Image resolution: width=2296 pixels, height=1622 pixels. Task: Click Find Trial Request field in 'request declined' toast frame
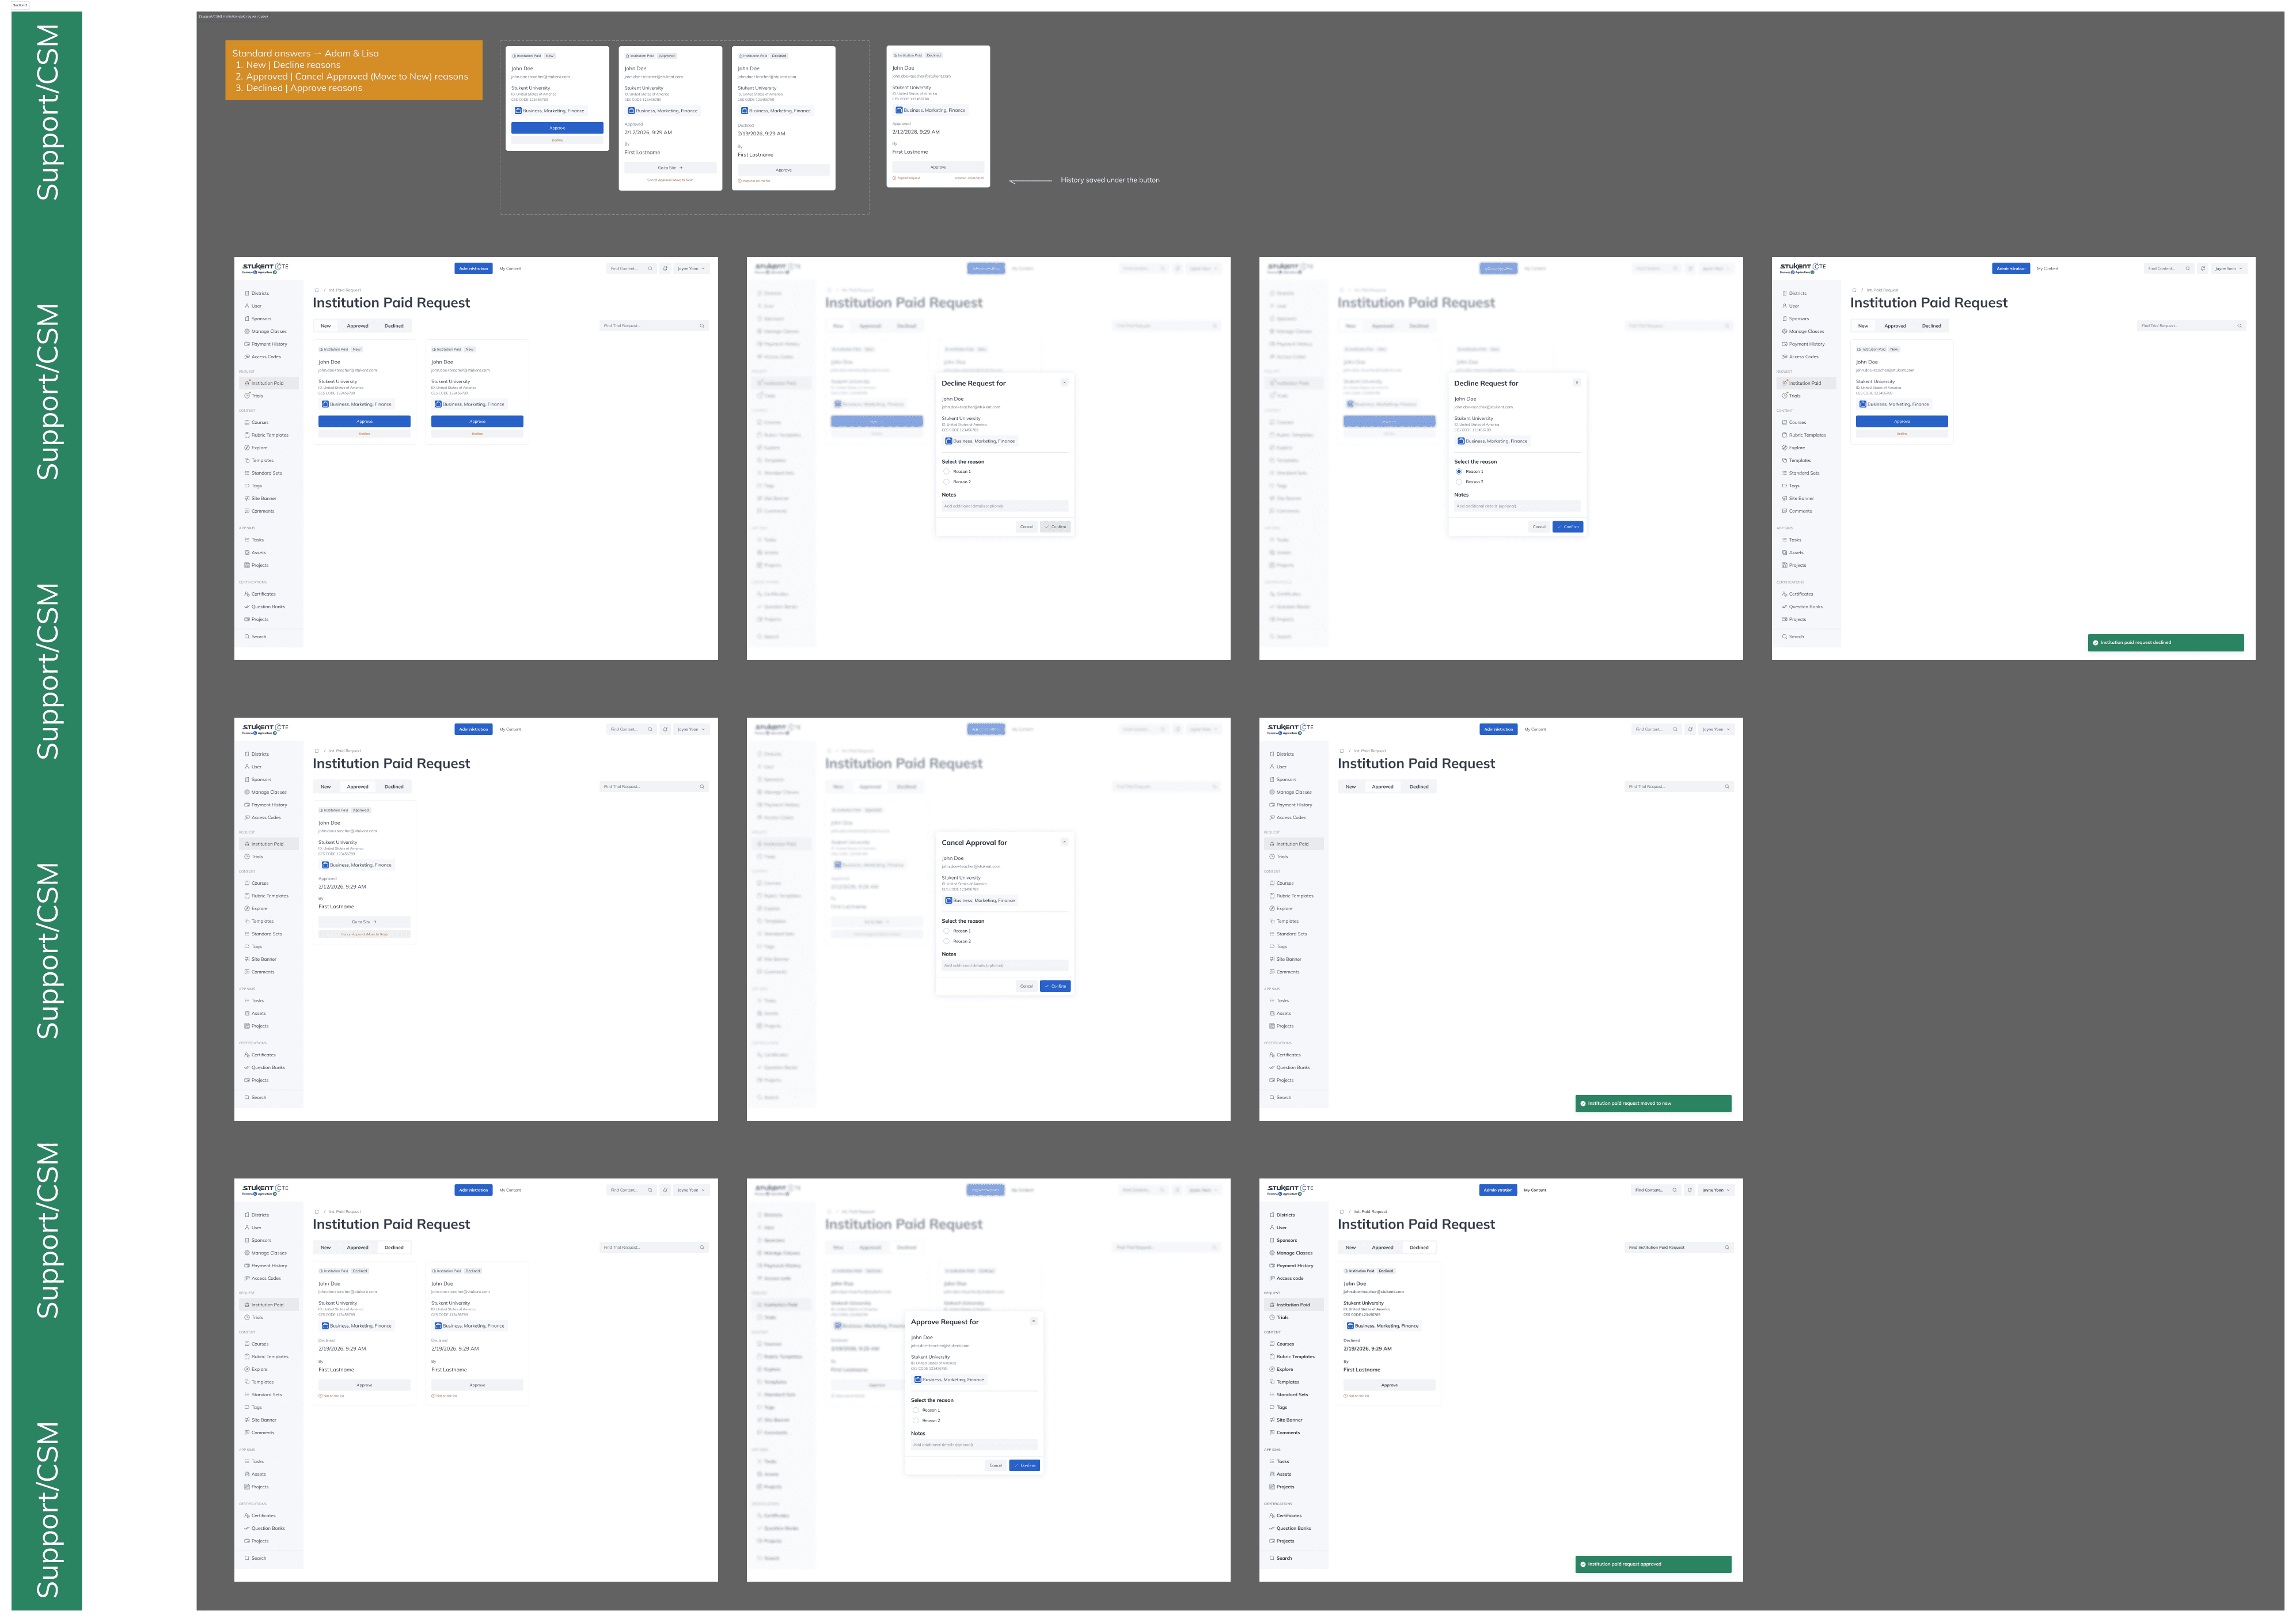point(2191,326)
